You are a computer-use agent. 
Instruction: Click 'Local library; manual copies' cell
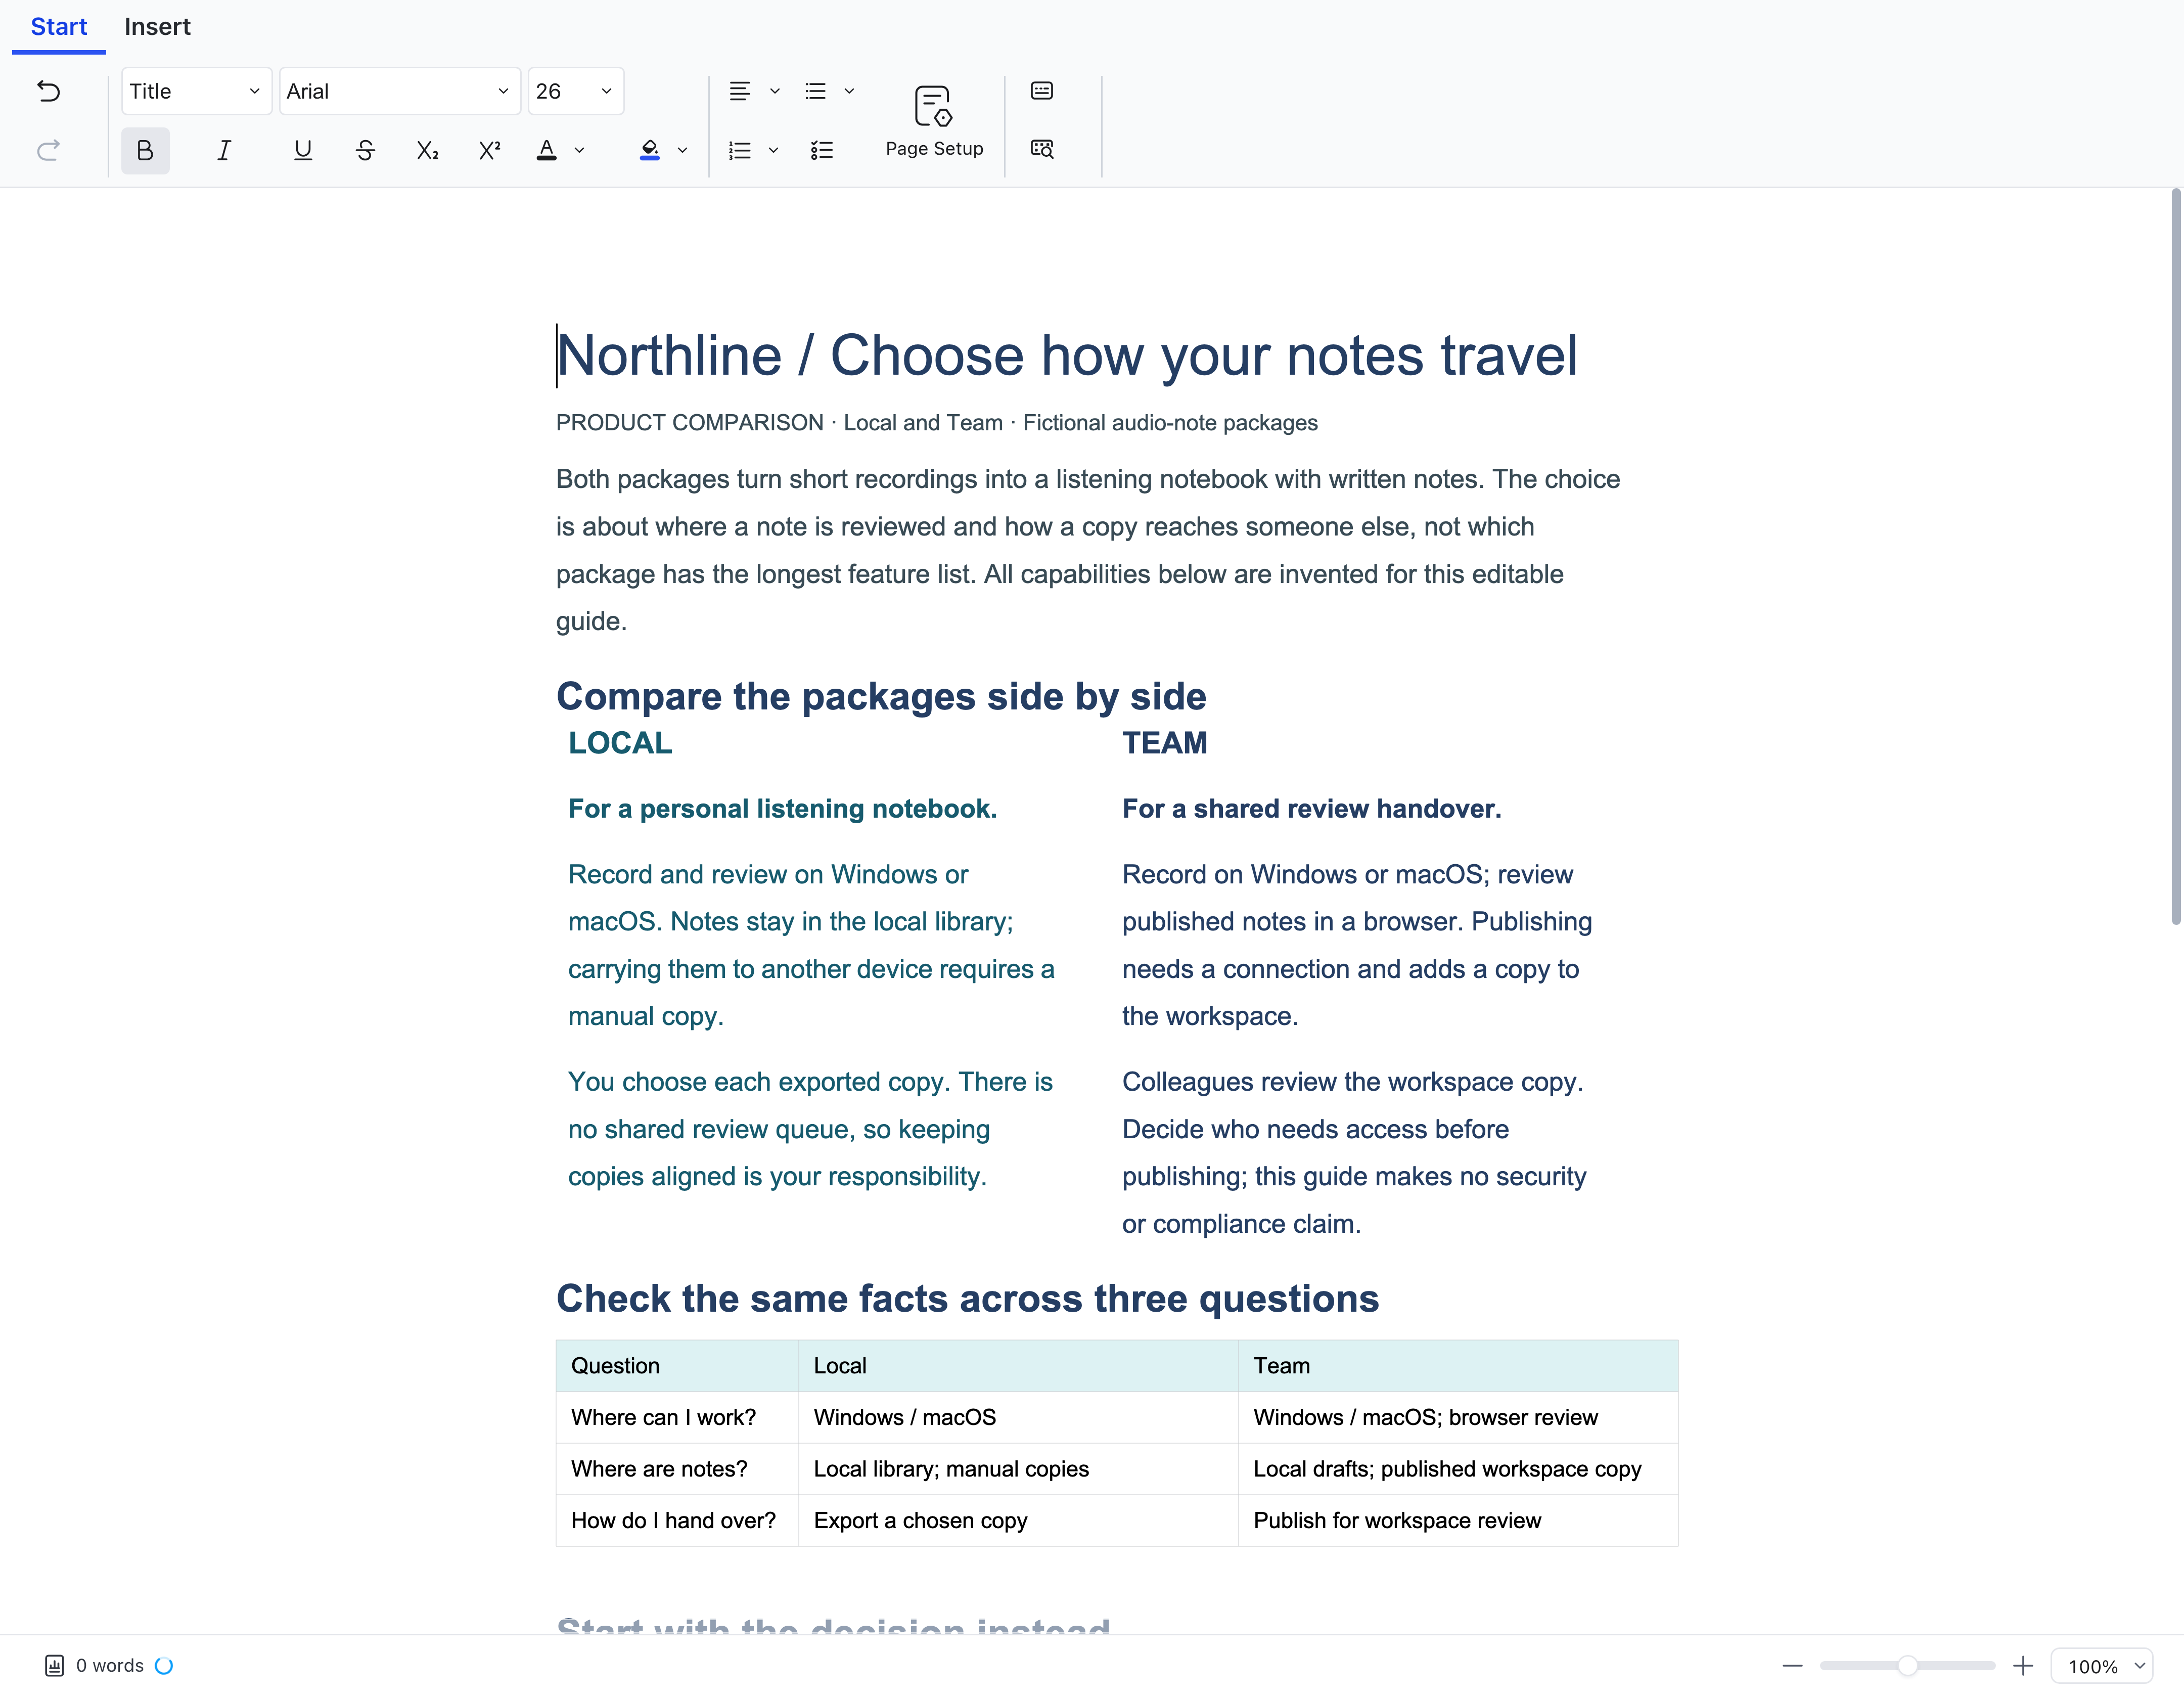coord(1018,1469)
